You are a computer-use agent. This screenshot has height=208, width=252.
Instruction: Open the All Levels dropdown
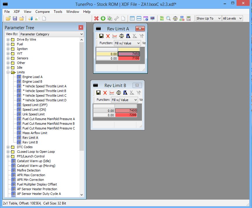[x=232, y=18]
